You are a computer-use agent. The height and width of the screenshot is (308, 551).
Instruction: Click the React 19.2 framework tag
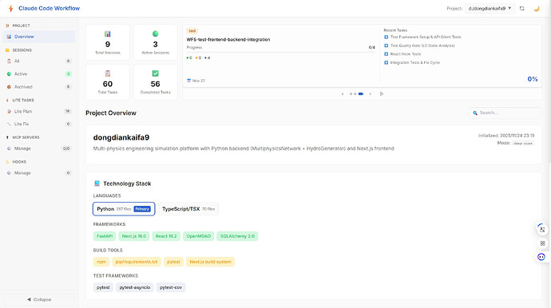click(166, 236)
